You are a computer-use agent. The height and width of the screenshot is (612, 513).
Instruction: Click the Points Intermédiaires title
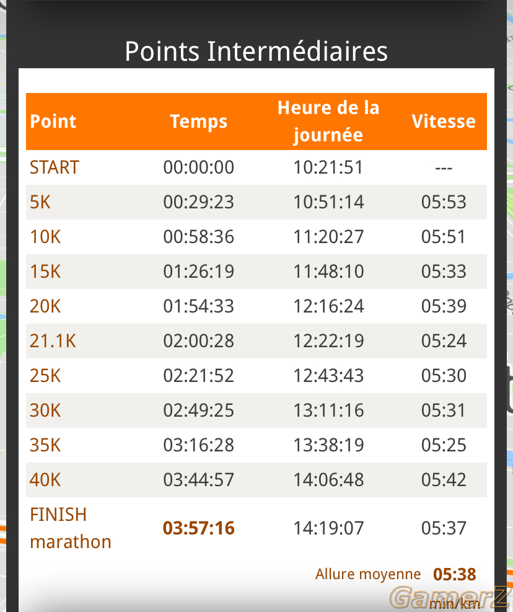[256, 51]
